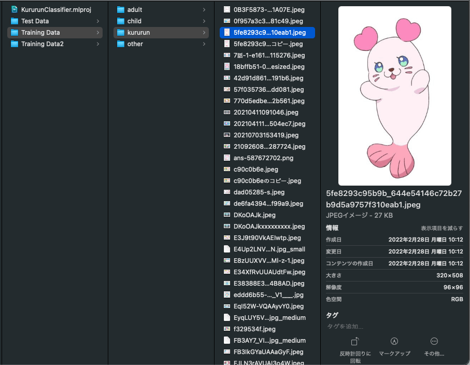Select file 0f957a3c3...81c49.jpeg
Viewport: 470px width, 365px height.
click(267, 21)
